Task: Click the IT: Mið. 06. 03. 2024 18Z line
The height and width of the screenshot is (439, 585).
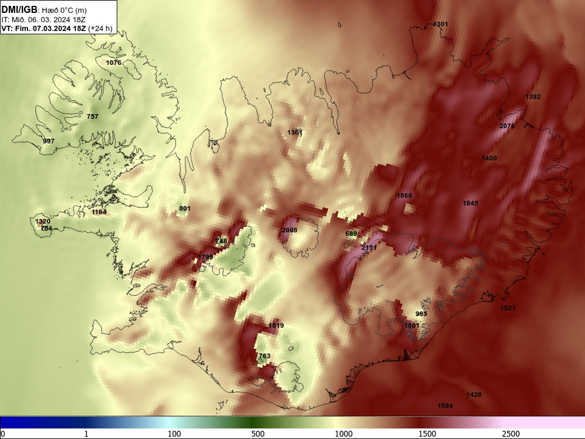Action: [44, 20]
